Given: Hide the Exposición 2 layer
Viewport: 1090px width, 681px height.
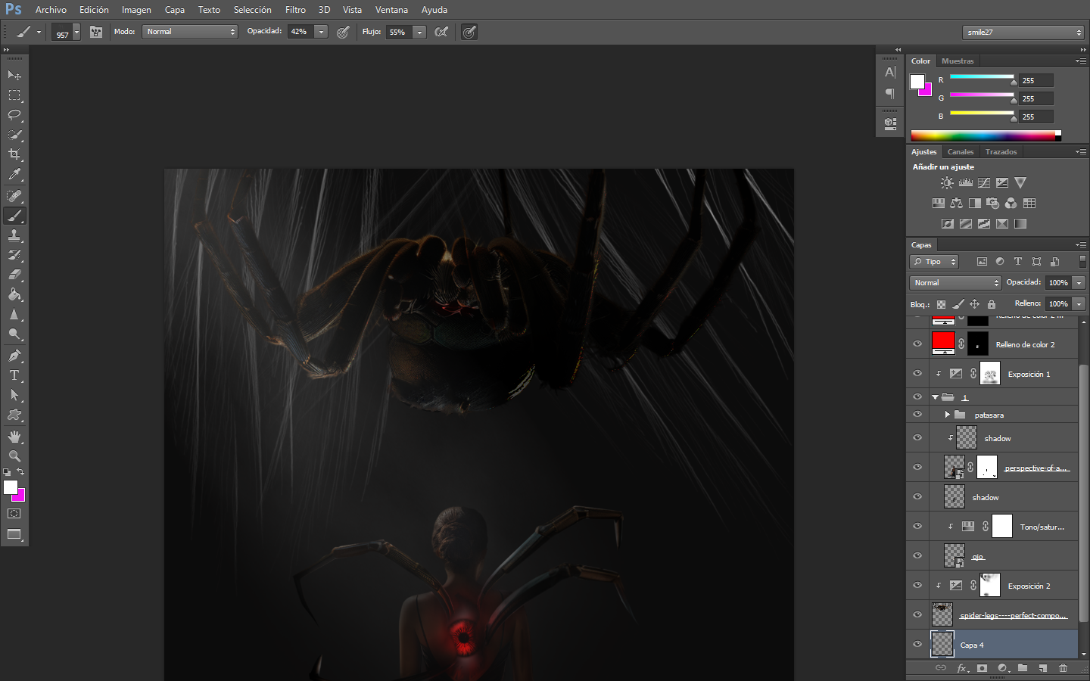Looking at the screenshot, I should point(917,585).
